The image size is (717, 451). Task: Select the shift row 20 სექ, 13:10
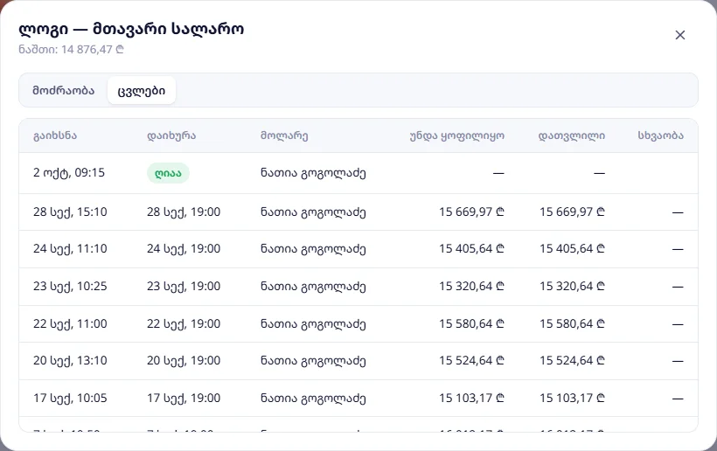pos(358,361)
